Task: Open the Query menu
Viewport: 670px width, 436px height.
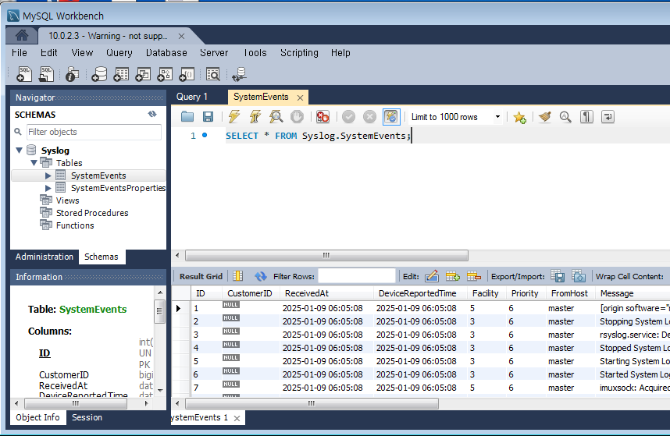Action: (119, 53)
